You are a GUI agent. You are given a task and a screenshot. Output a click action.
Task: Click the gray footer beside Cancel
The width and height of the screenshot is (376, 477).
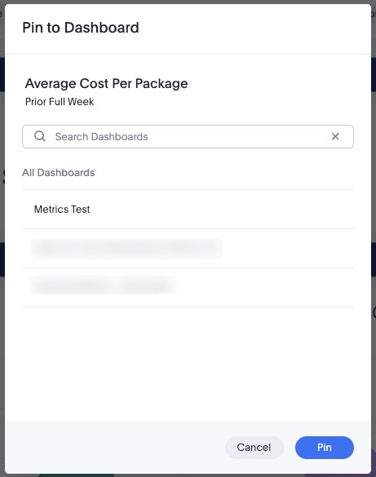tap(115, 447)
